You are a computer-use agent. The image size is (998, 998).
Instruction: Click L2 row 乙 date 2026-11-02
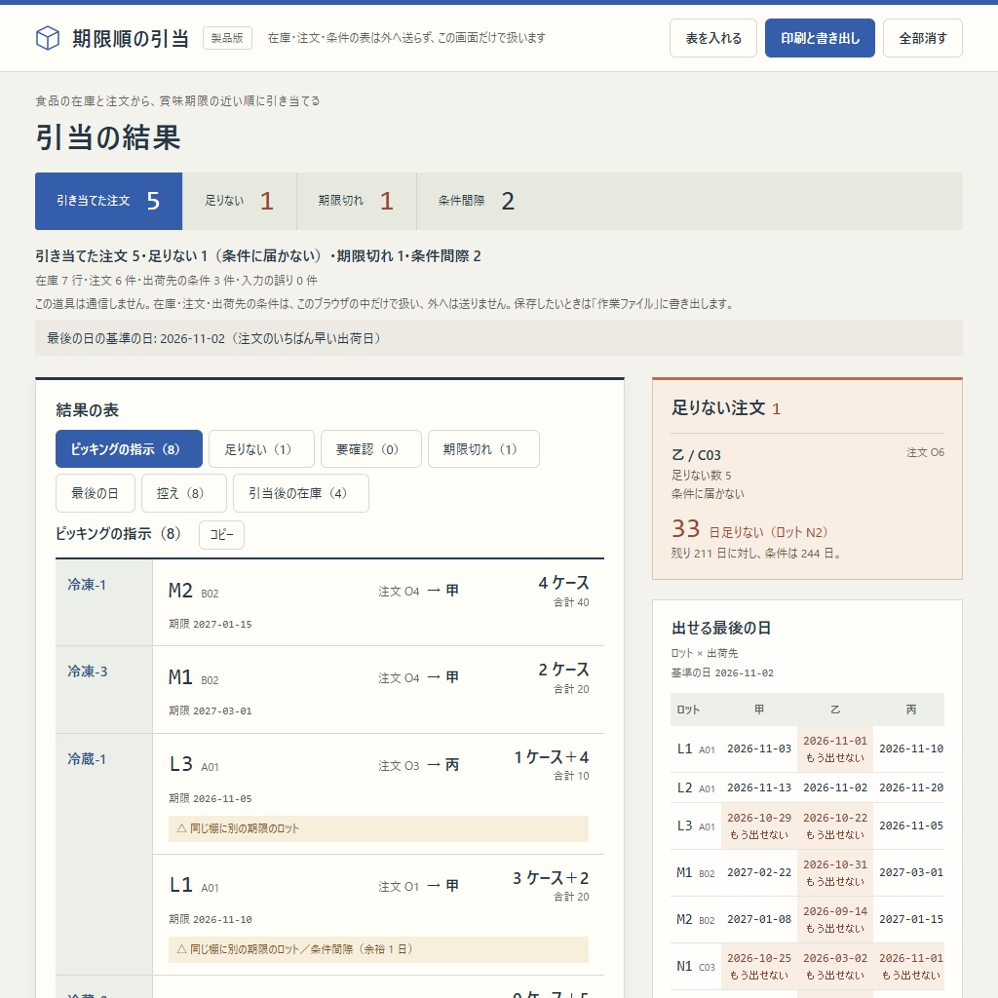pyautogui.click(x=835, y=787)
